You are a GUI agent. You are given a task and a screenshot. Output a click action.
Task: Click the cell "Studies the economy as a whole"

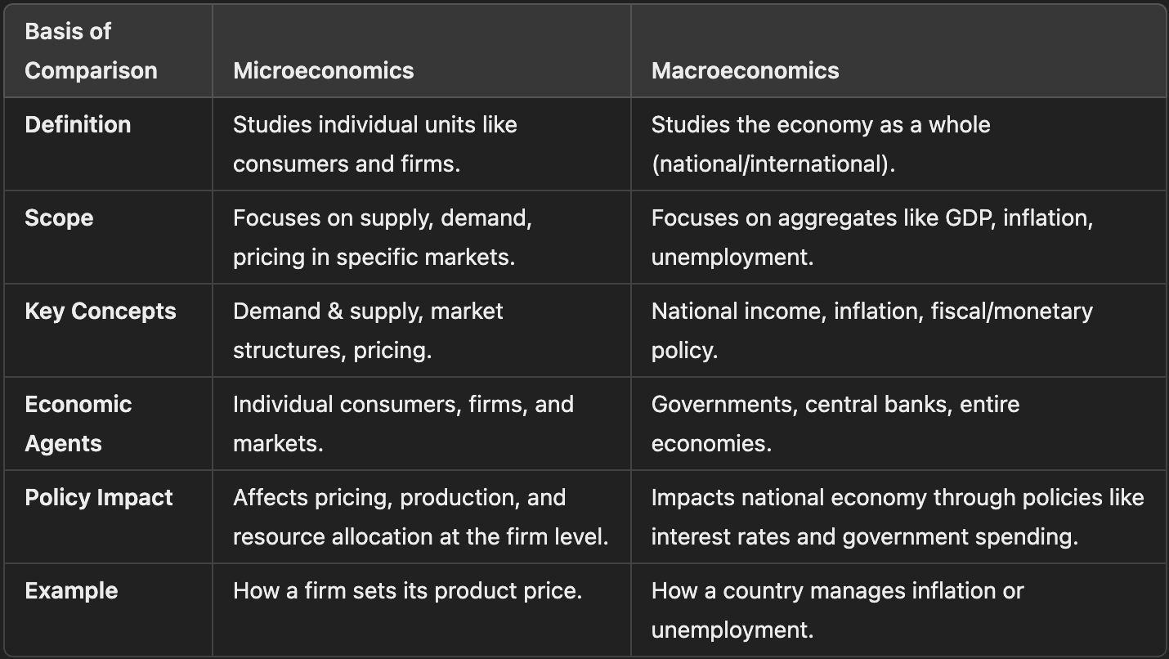coord(820,144)
